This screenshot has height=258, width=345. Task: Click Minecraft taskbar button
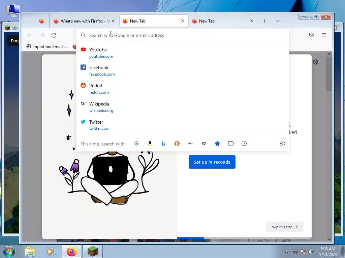click(x=93, y=251)
